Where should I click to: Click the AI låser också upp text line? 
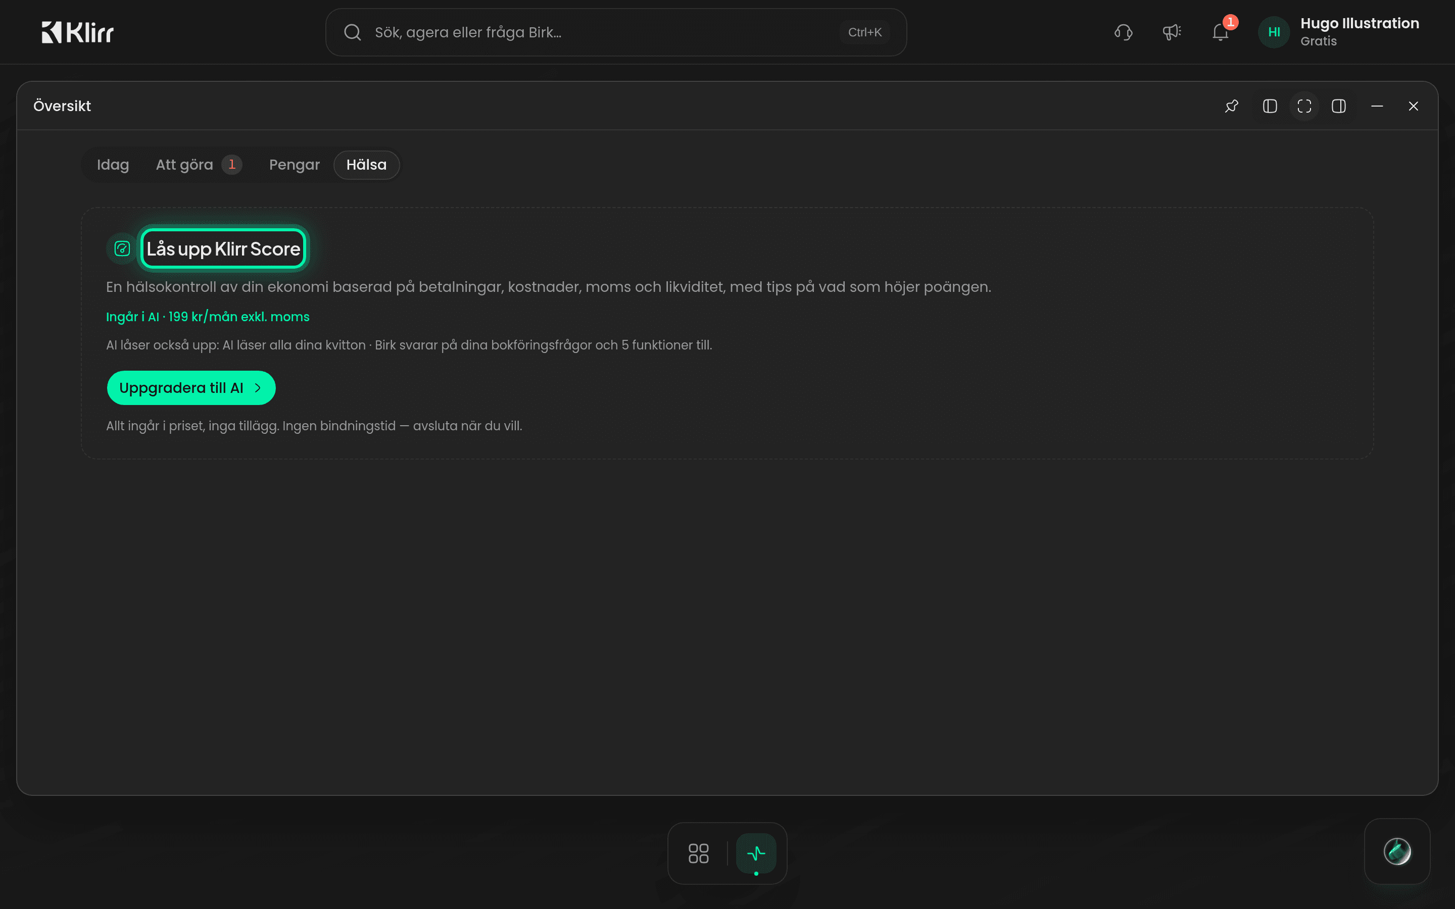[x=409, y=345]
